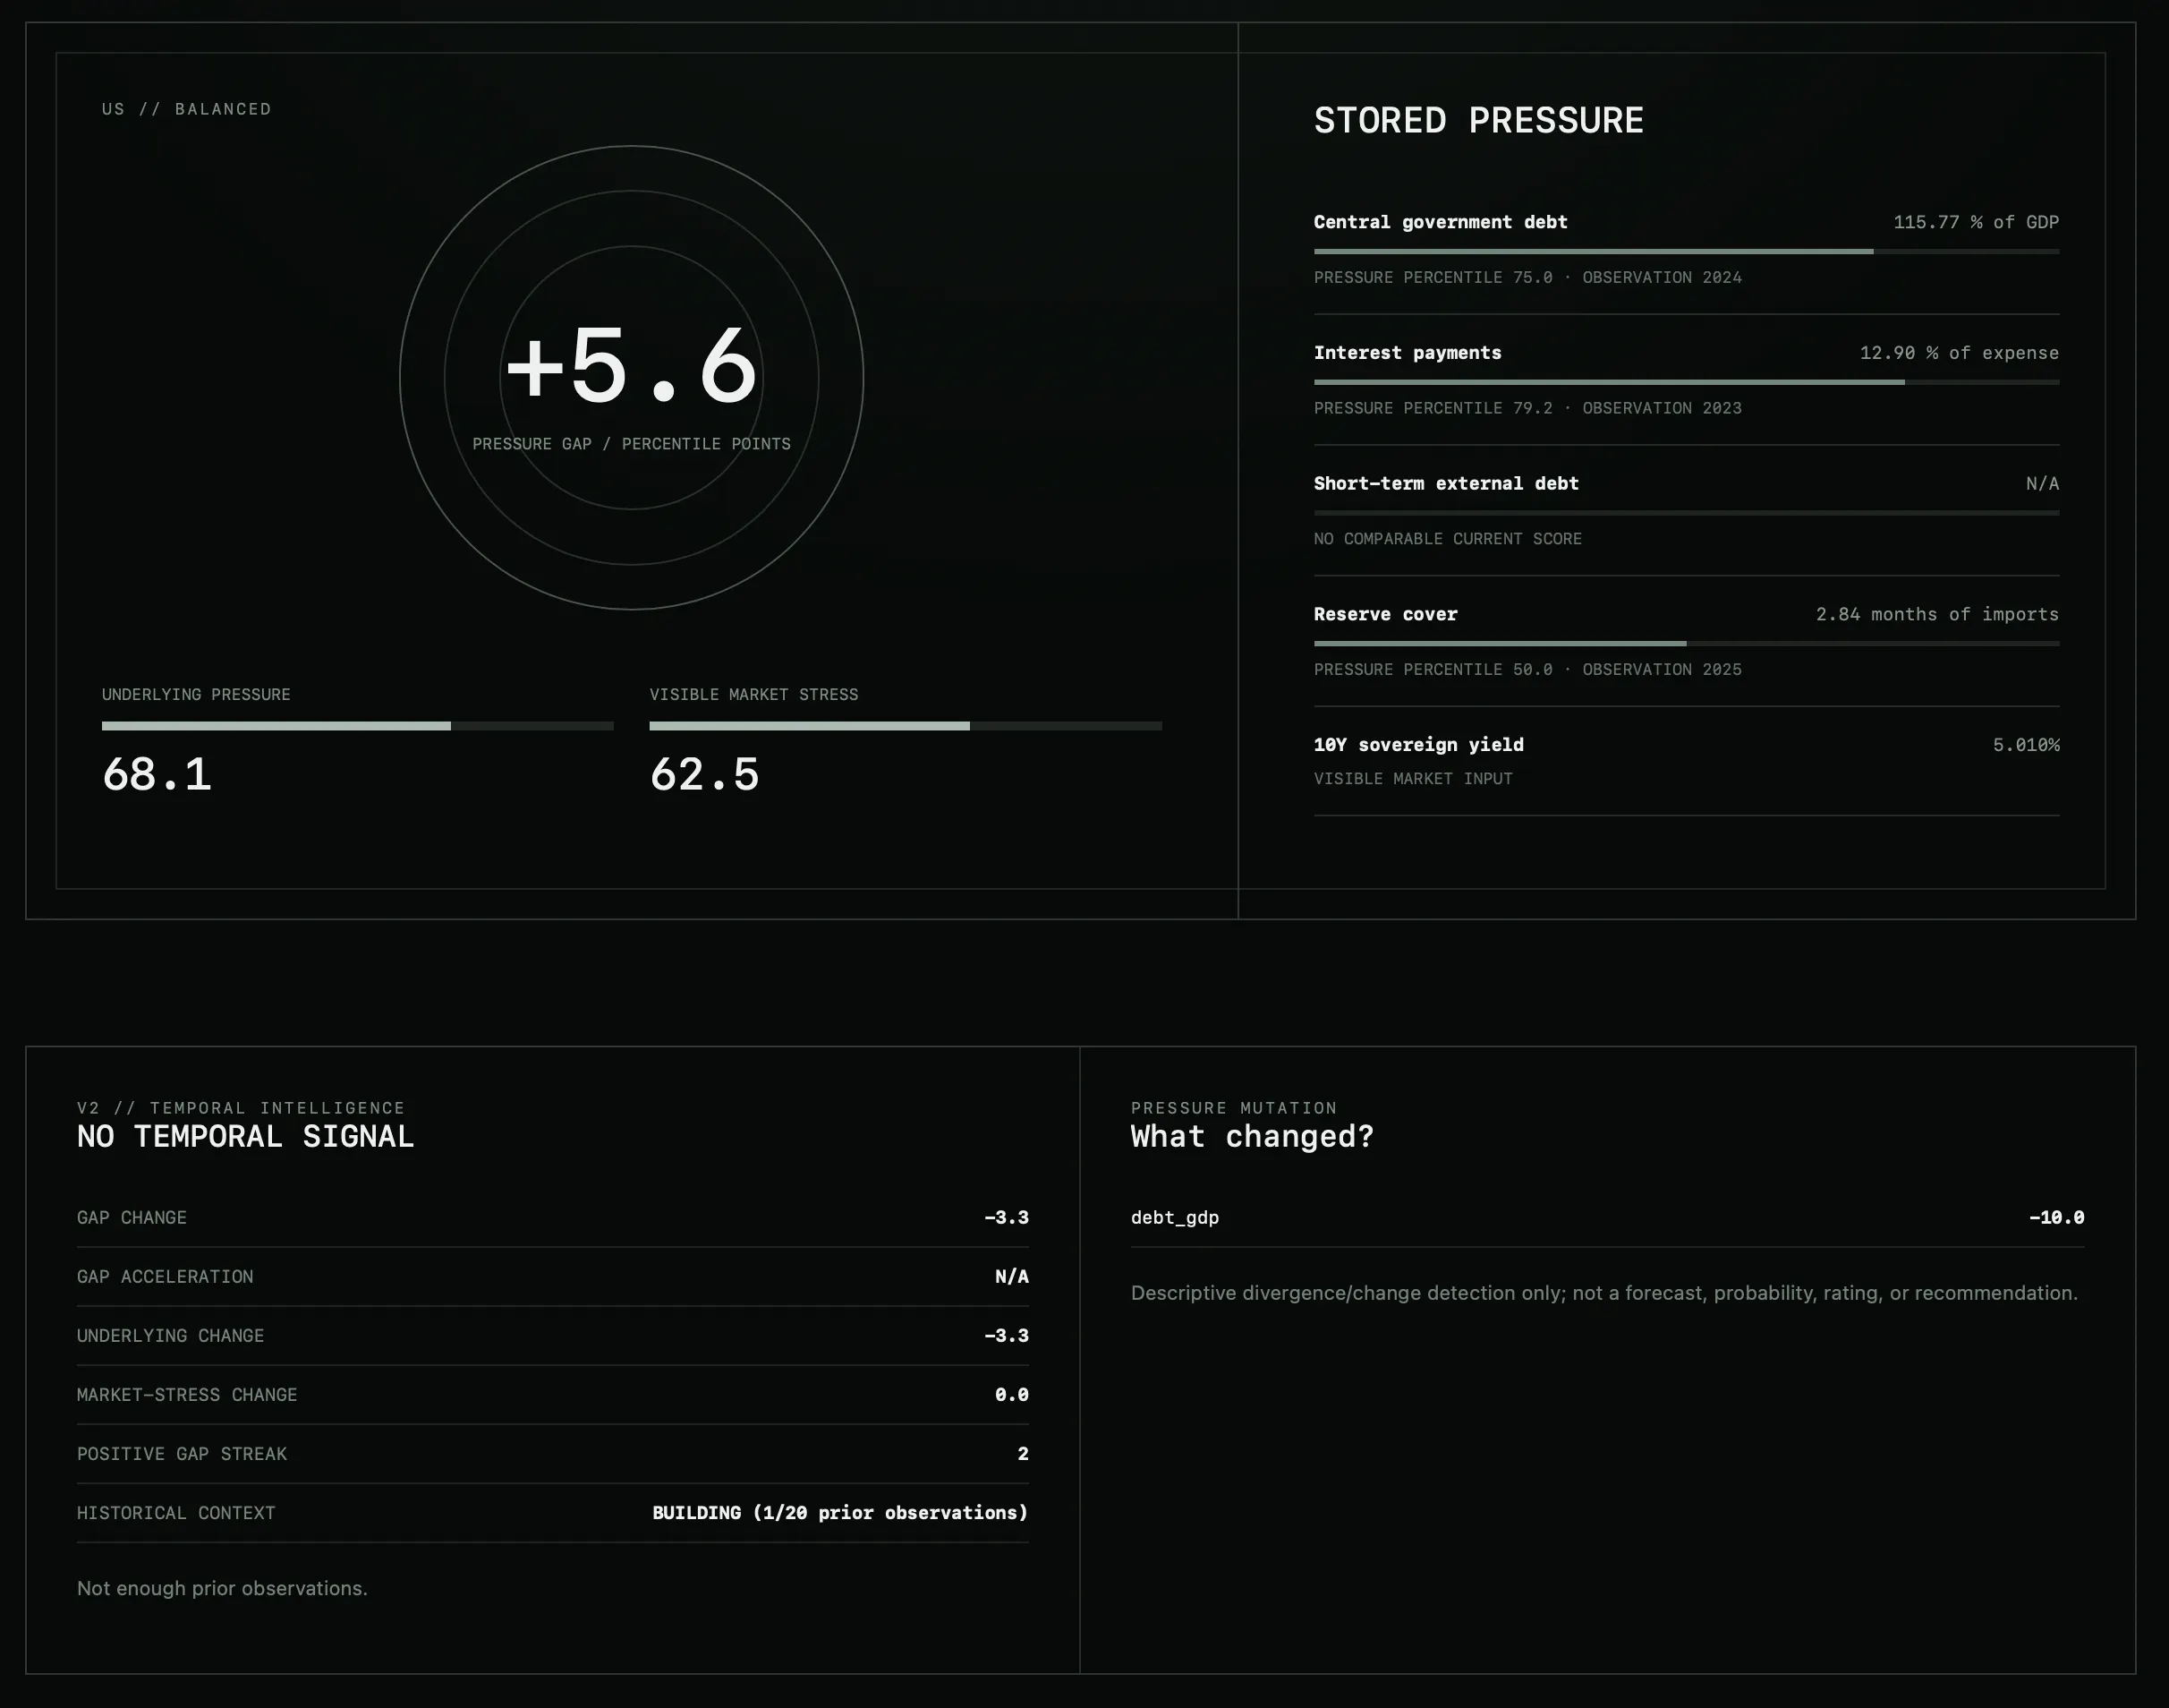This screenshot has height=1708, width=2169.
Task: Click BUILDING (1/20 prior observations) value
Action: pyautogui.click(x=840, y=1513)
